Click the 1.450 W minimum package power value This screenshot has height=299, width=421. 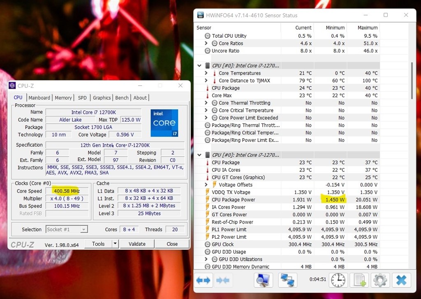tap(335, 200)
